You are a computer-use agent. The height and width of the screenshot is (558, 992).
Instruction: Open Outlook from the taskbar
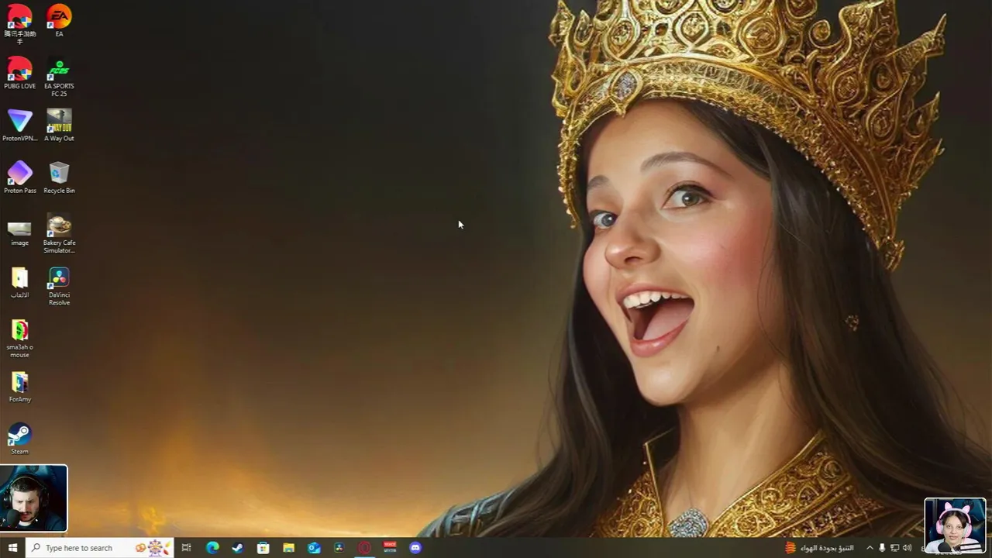(314, 548)
